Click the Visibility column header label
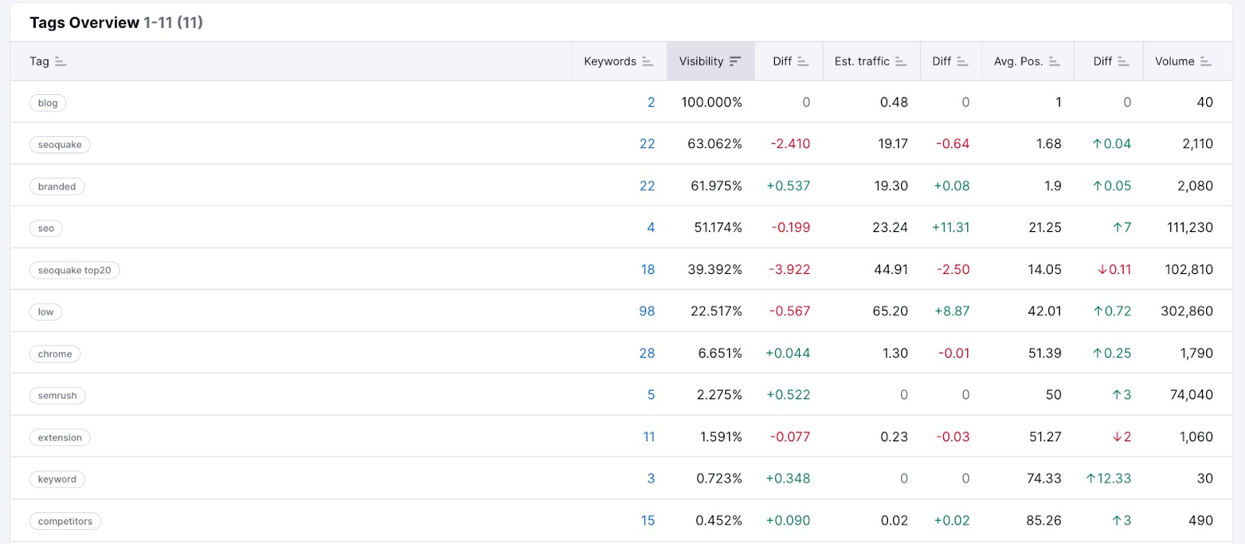 (701, 61)
